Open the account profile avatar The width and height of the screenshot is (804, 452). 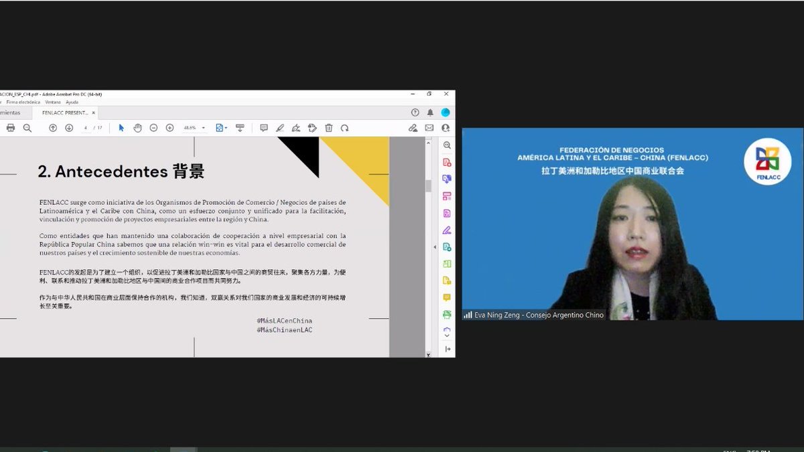(x=446, y=112)
